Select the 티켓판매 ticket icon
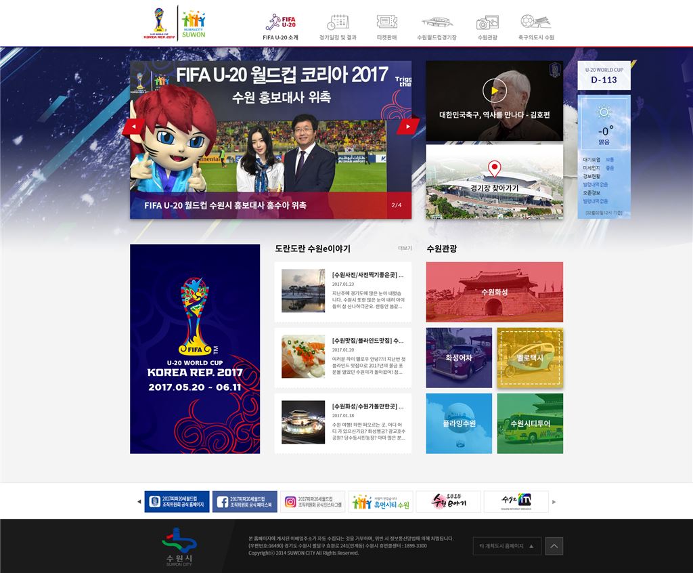This screenshot has height=573, width=693. [x=386, y=22]
